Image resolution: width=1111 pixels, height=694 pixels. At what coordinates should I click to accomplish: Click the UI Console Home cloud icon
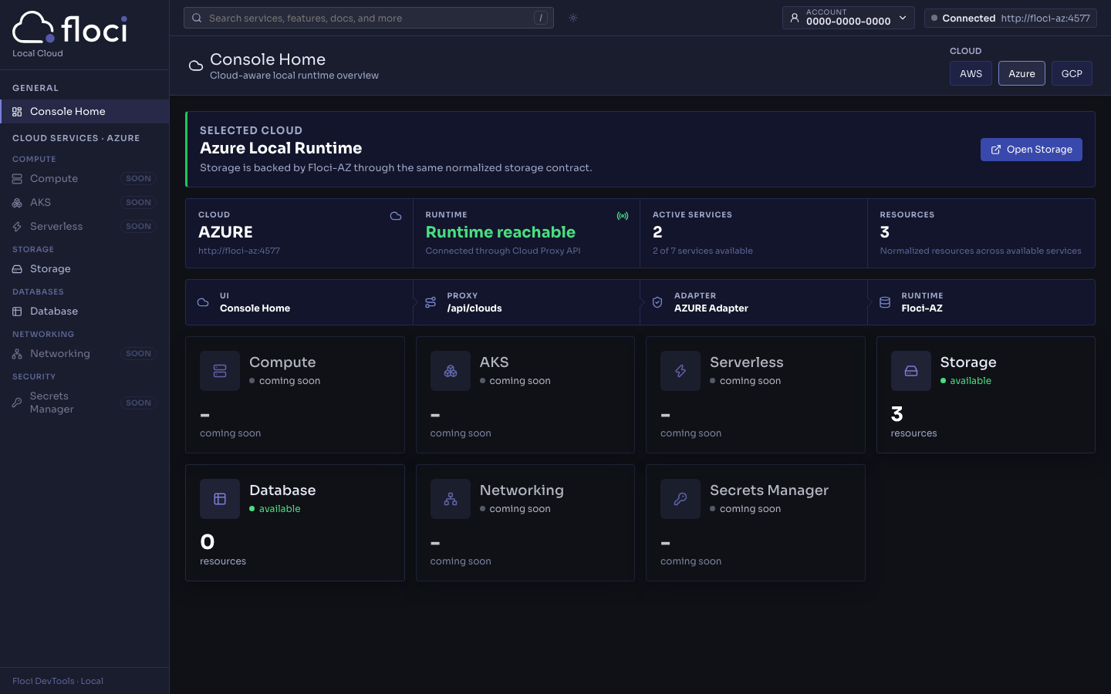203,302
